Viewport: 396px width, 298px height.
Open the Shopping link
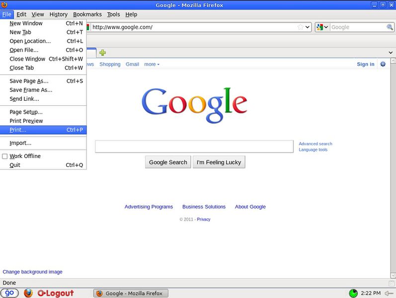click(110, 64)
